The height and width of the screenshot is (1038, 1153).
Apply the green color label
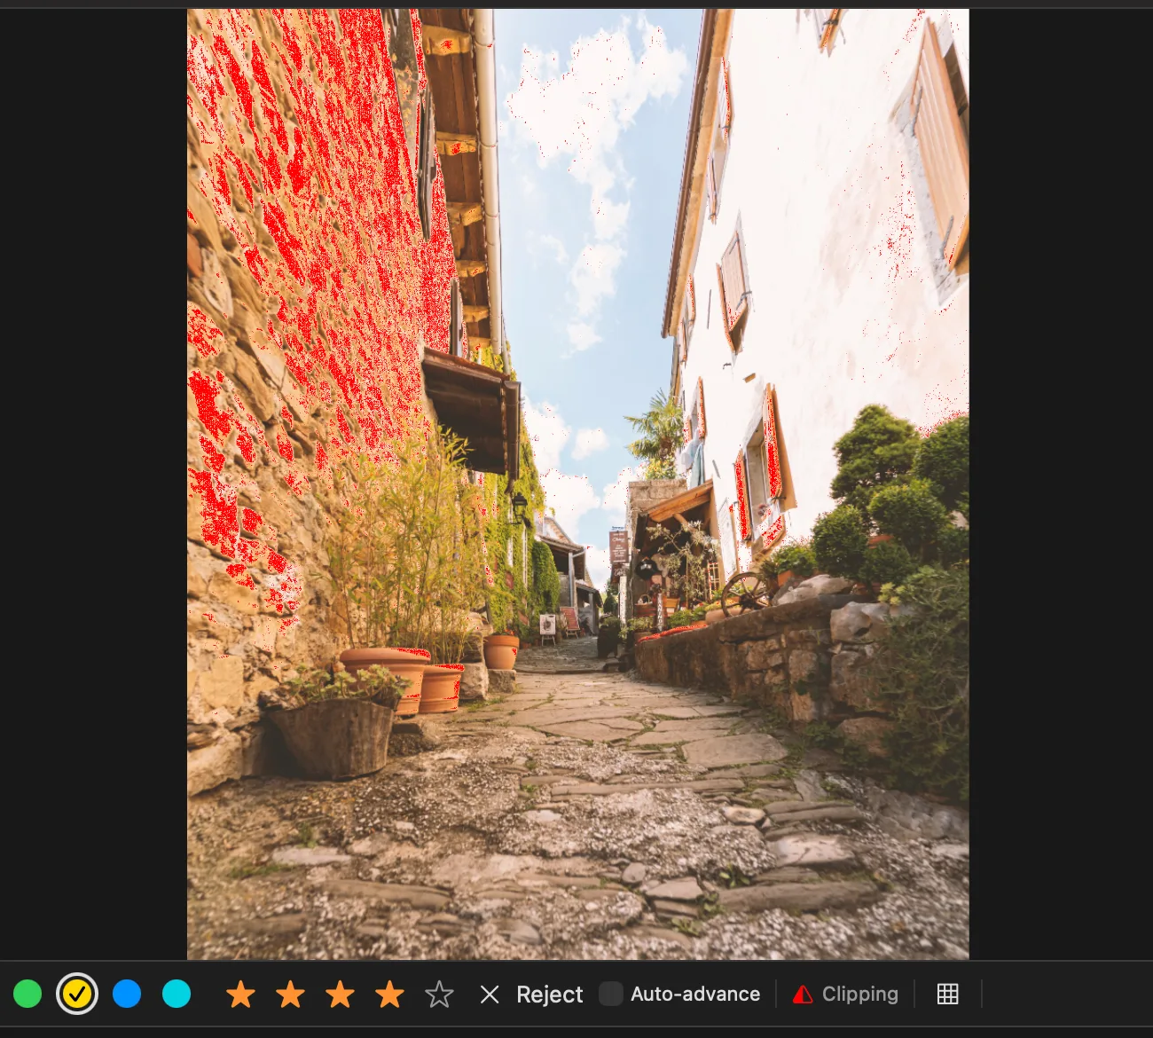[x=27, y=994]
